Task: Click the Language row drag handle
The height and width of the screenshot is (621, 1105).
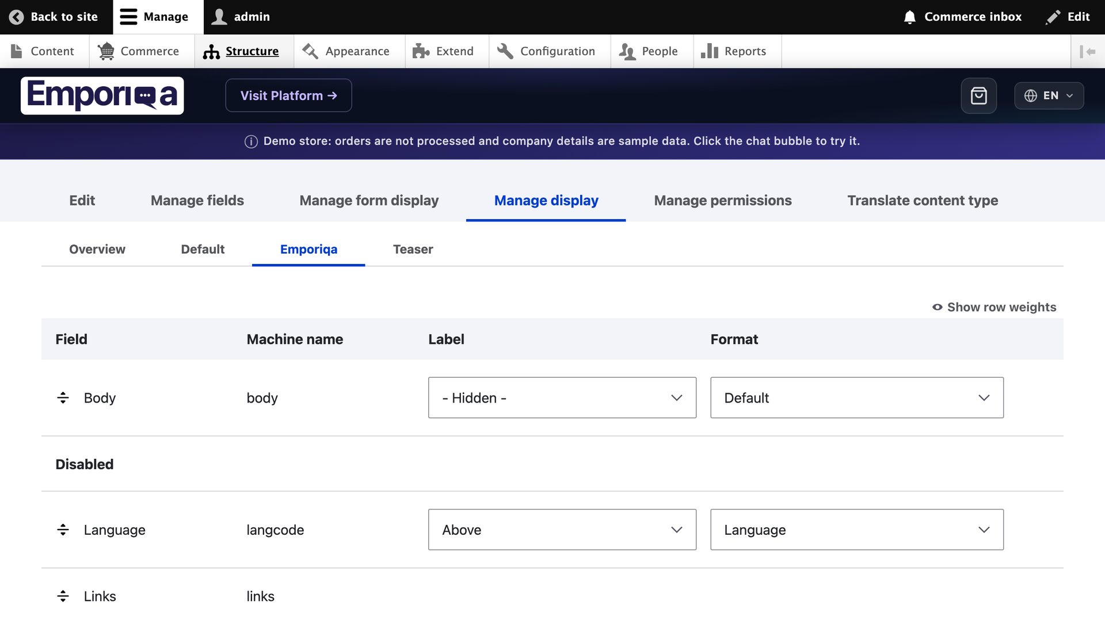Action: click(63, 530)
